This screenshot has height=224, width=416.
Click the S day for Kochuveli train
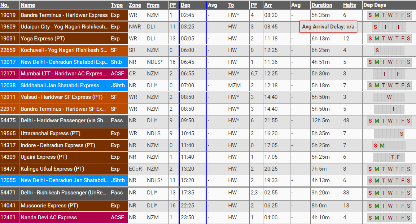click(x=377, y=50)
